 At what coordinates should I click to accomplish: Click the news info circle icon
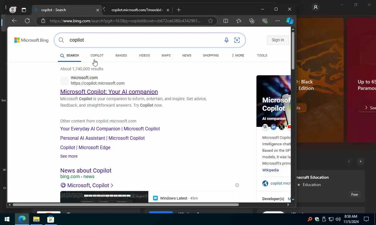point(237,185)
